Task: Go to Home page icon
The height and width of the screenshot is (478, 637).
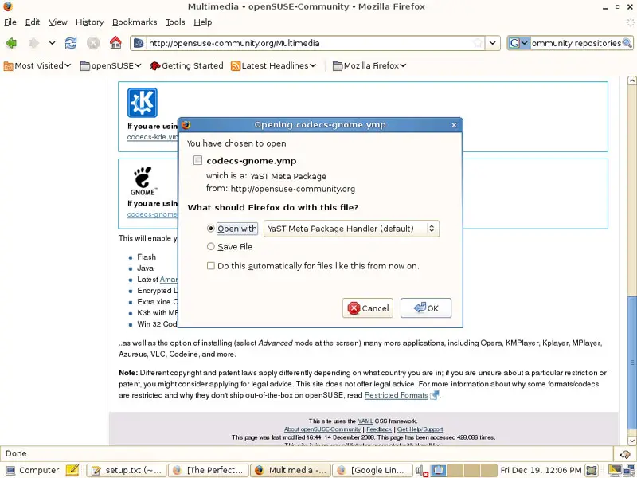Action: (x=115, y=43)
